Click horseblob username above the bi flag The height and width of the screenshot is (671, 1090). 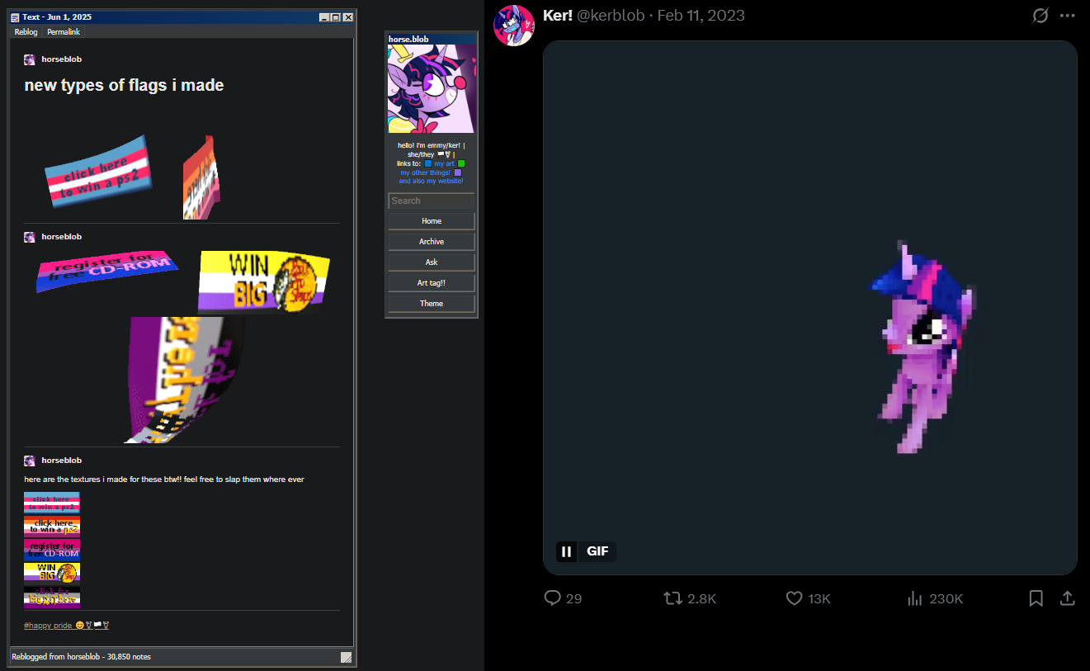tap(62, 237)
